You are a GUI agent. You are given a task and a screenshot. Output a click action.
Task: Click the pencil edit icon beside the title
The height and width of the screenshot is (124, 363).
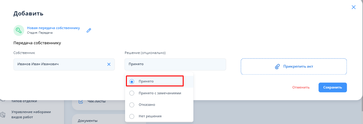tap(89, 30)
